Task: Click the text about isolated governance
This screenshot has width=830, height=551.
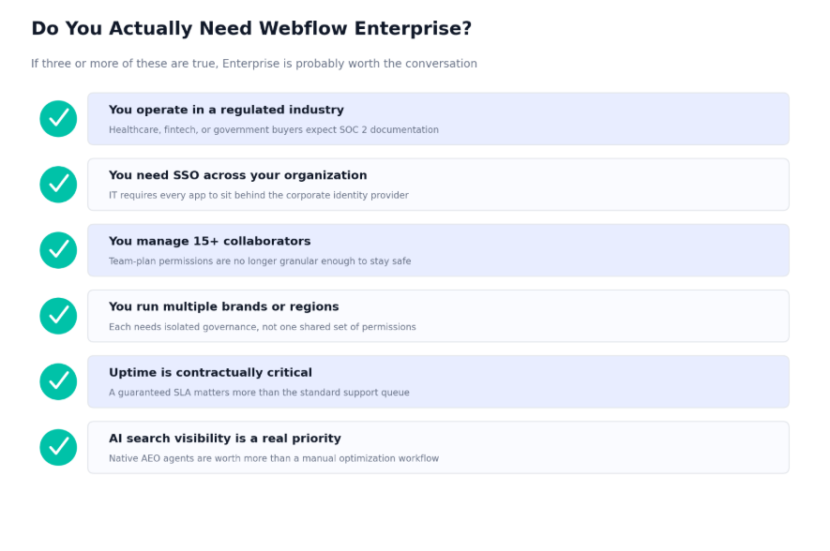Action: tap(263, 327)
